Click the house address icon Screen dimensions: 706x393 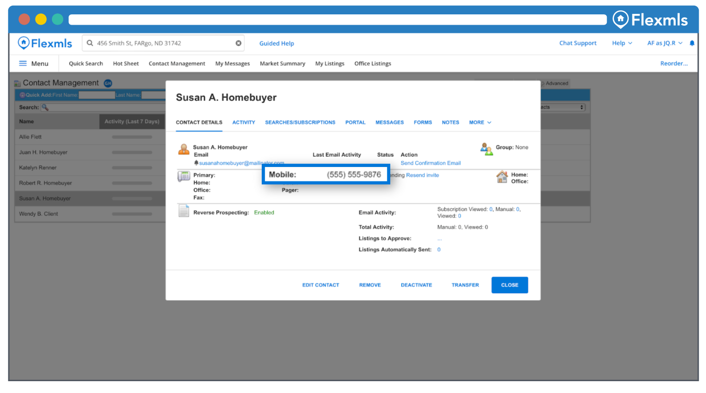click(x=502, y=177)
